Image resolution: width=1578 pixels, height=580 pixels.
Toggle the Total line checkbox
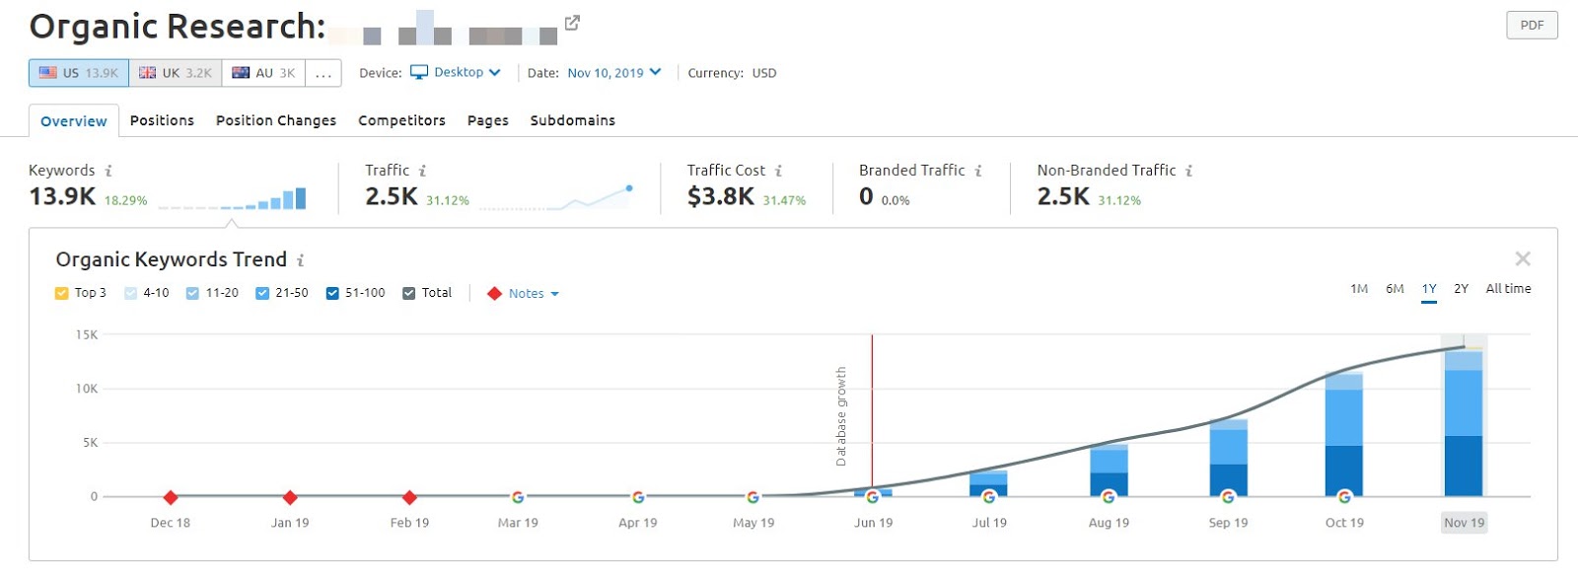(x=408, y=293)
